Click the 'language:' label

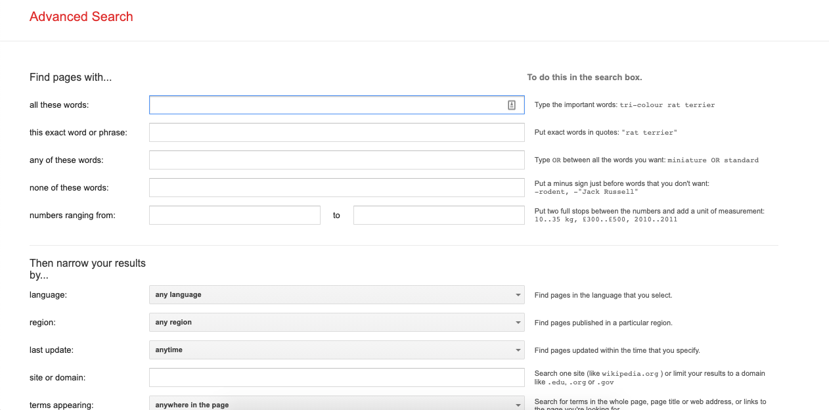49,295
